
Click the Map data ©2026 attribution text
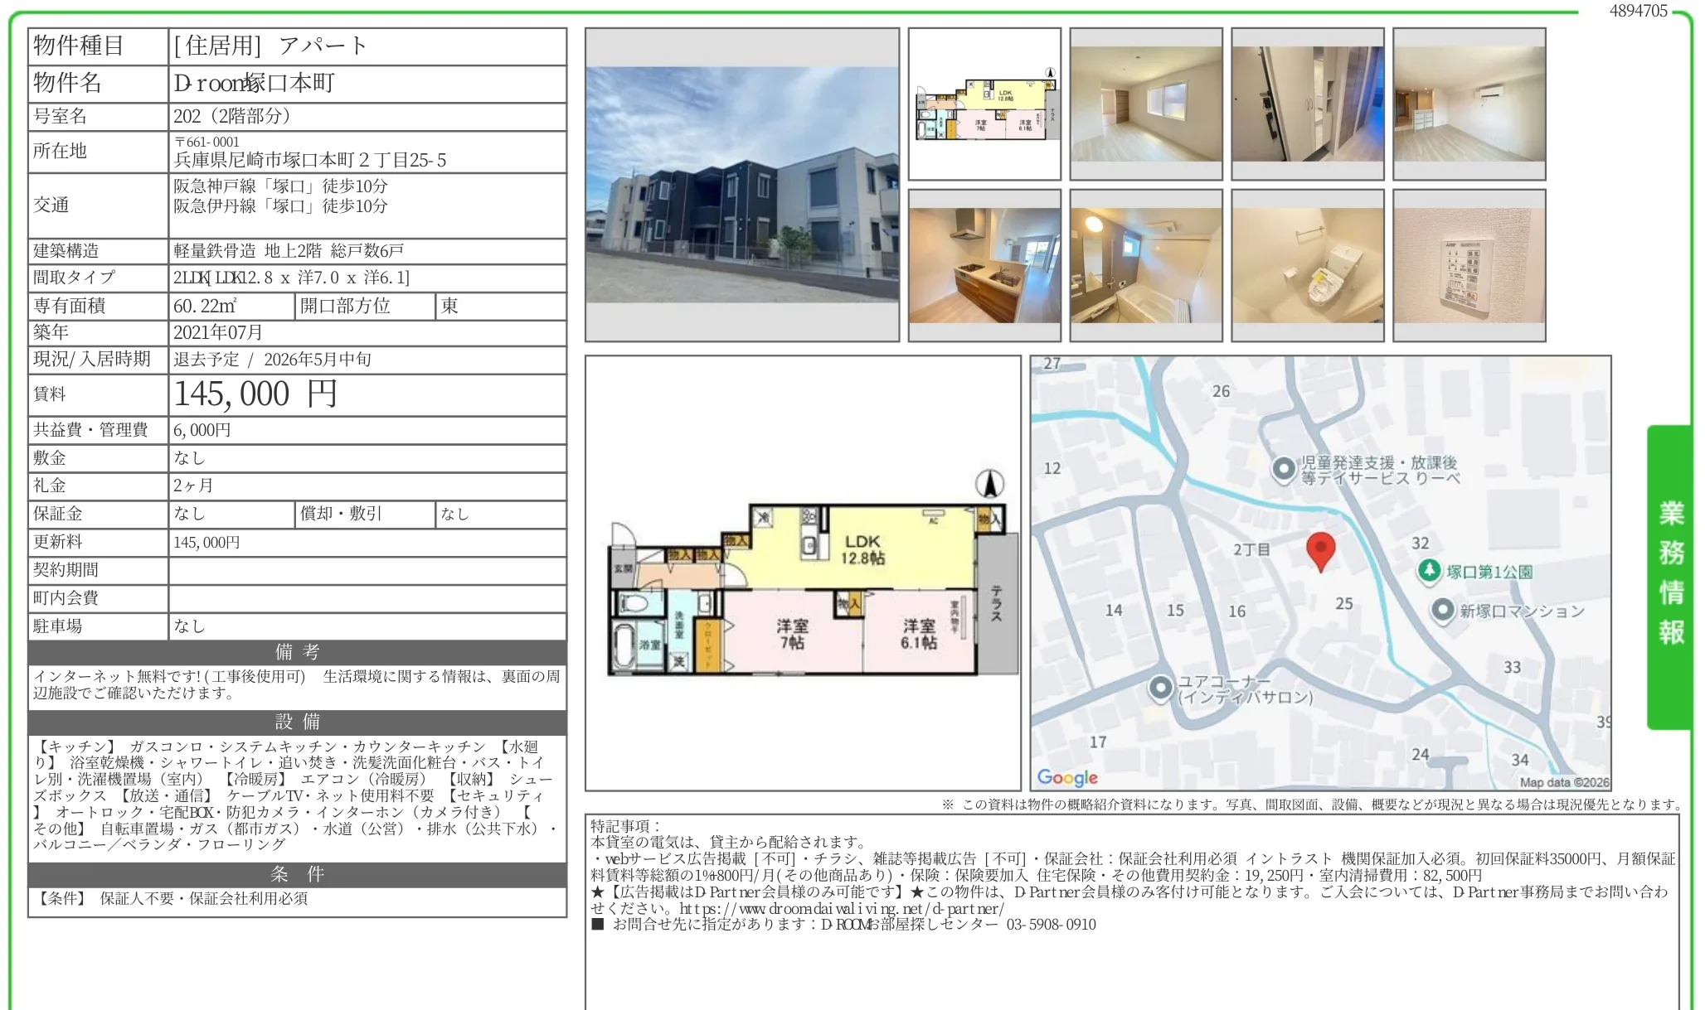click(1562, 780)
